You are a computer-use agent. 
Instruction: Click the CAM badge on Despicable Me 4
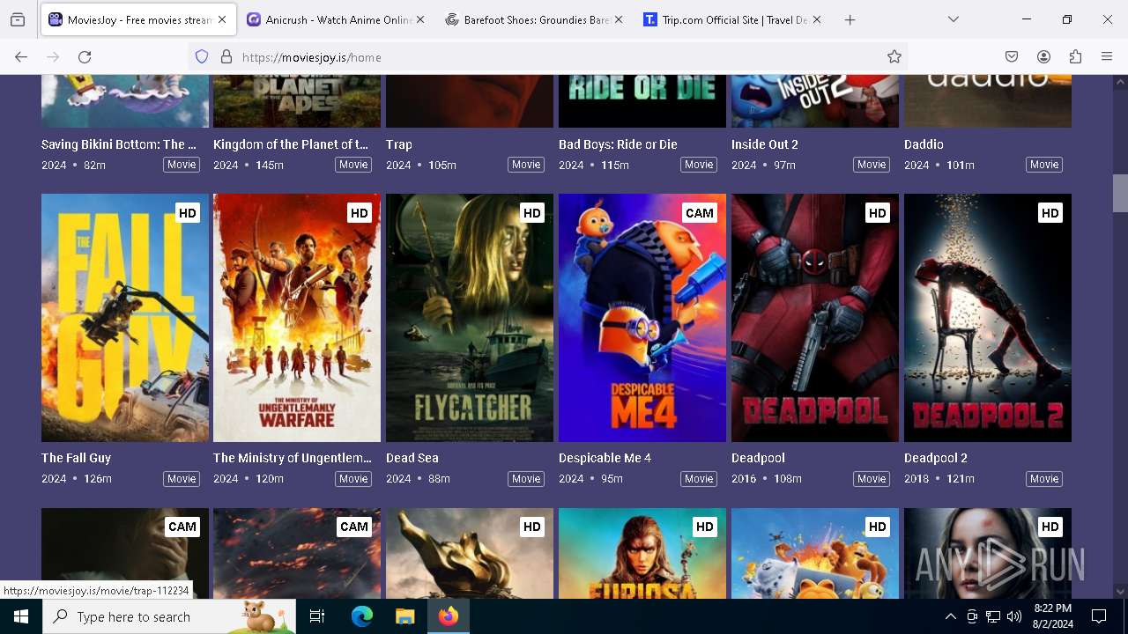pos(700,213)
